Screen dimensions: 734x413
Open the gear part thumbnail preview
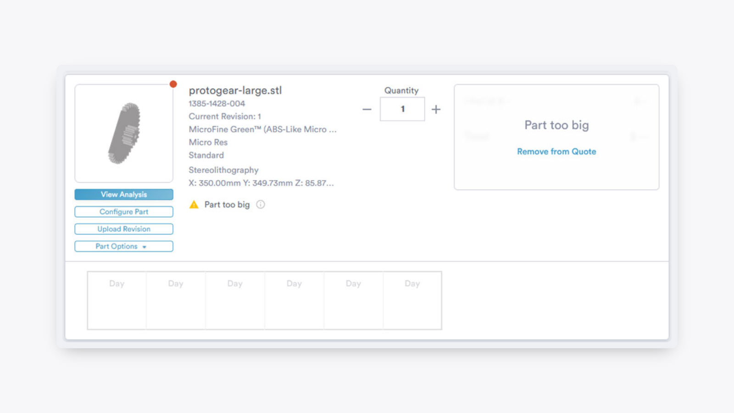point(124,133)
